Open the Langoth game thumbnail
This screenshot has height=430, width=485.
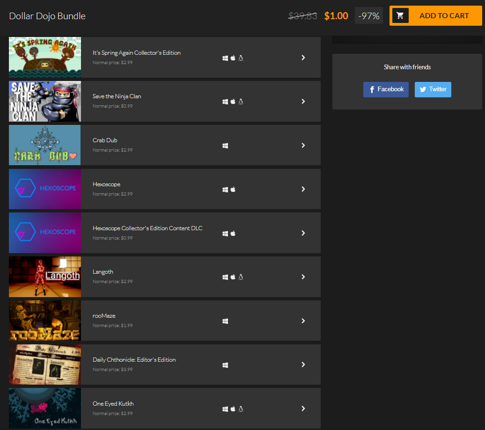(x=45, y=277)
